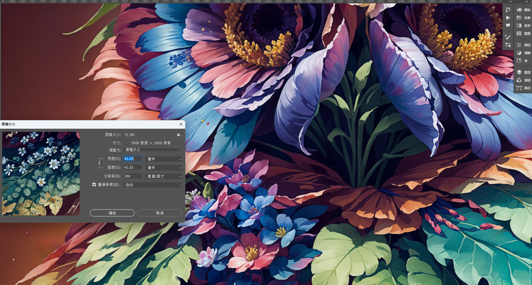Confirm with the 确定 button
Screen dimensions: 532x285
tap(112, 213)
